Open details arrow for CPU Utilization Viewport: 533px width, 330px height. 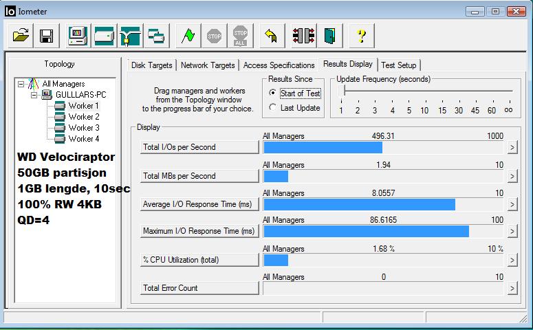512,261
